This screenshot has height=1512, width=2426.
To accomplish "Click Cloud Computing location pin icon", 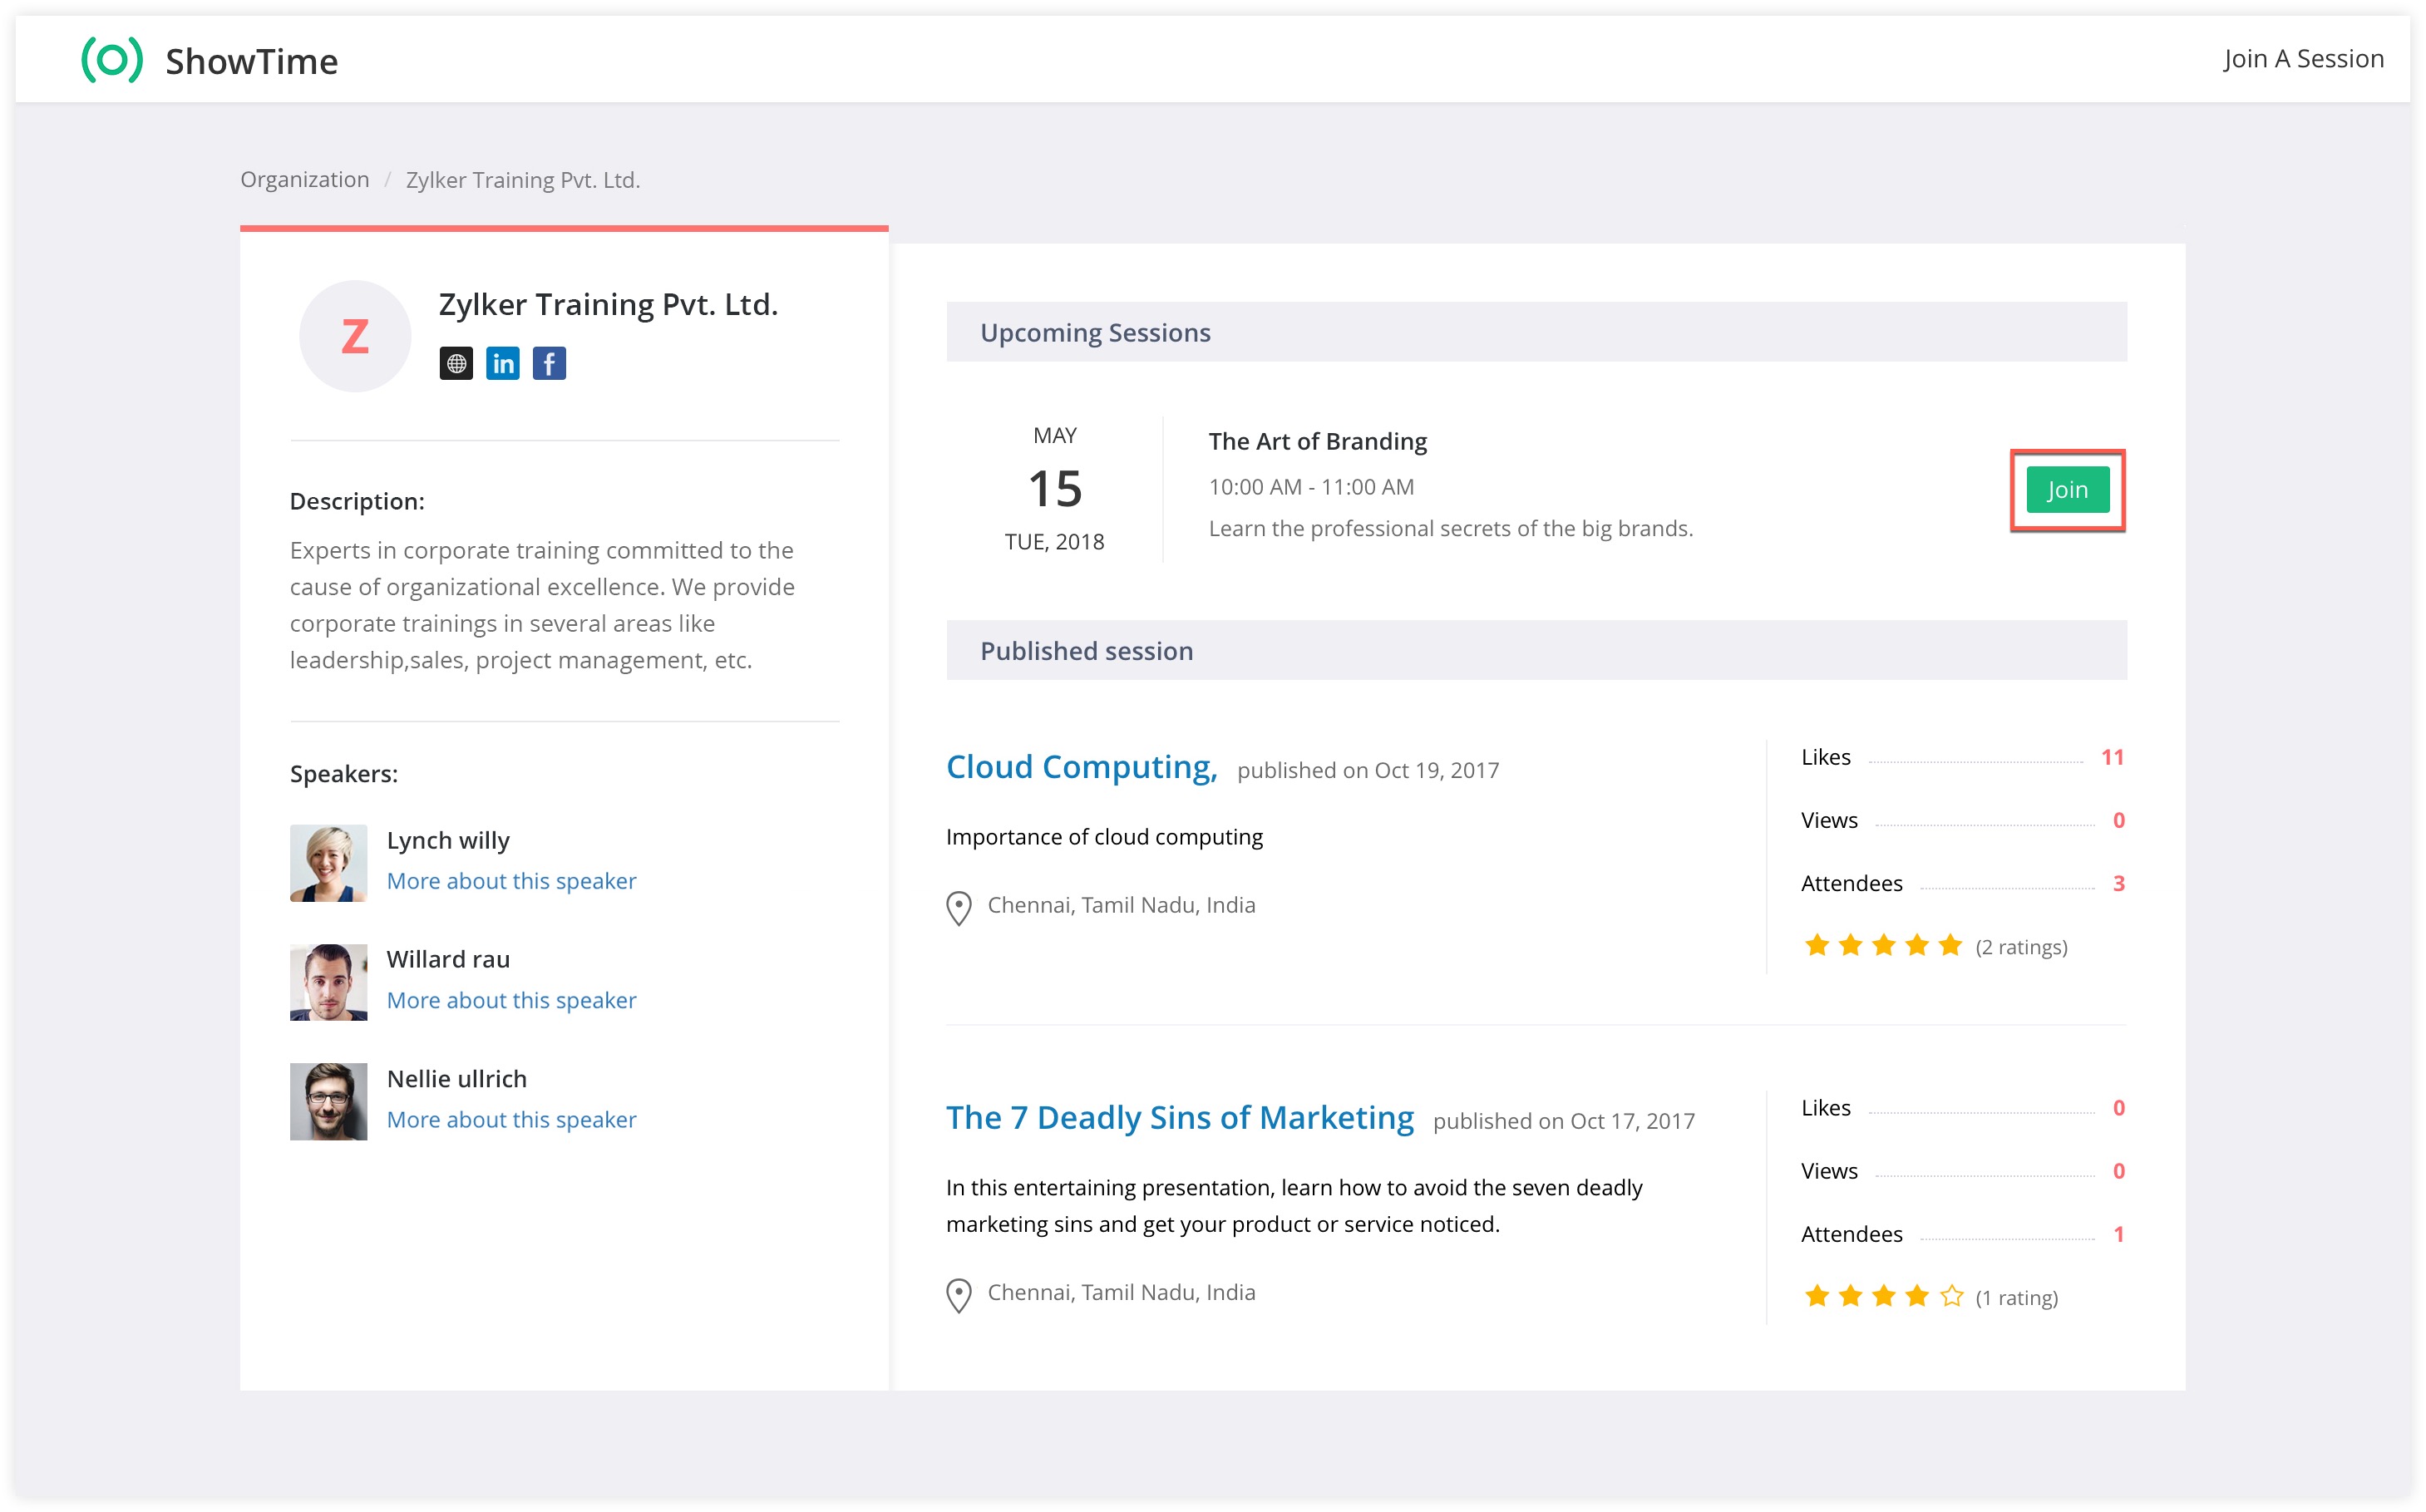I will click(x=958, y=908).
